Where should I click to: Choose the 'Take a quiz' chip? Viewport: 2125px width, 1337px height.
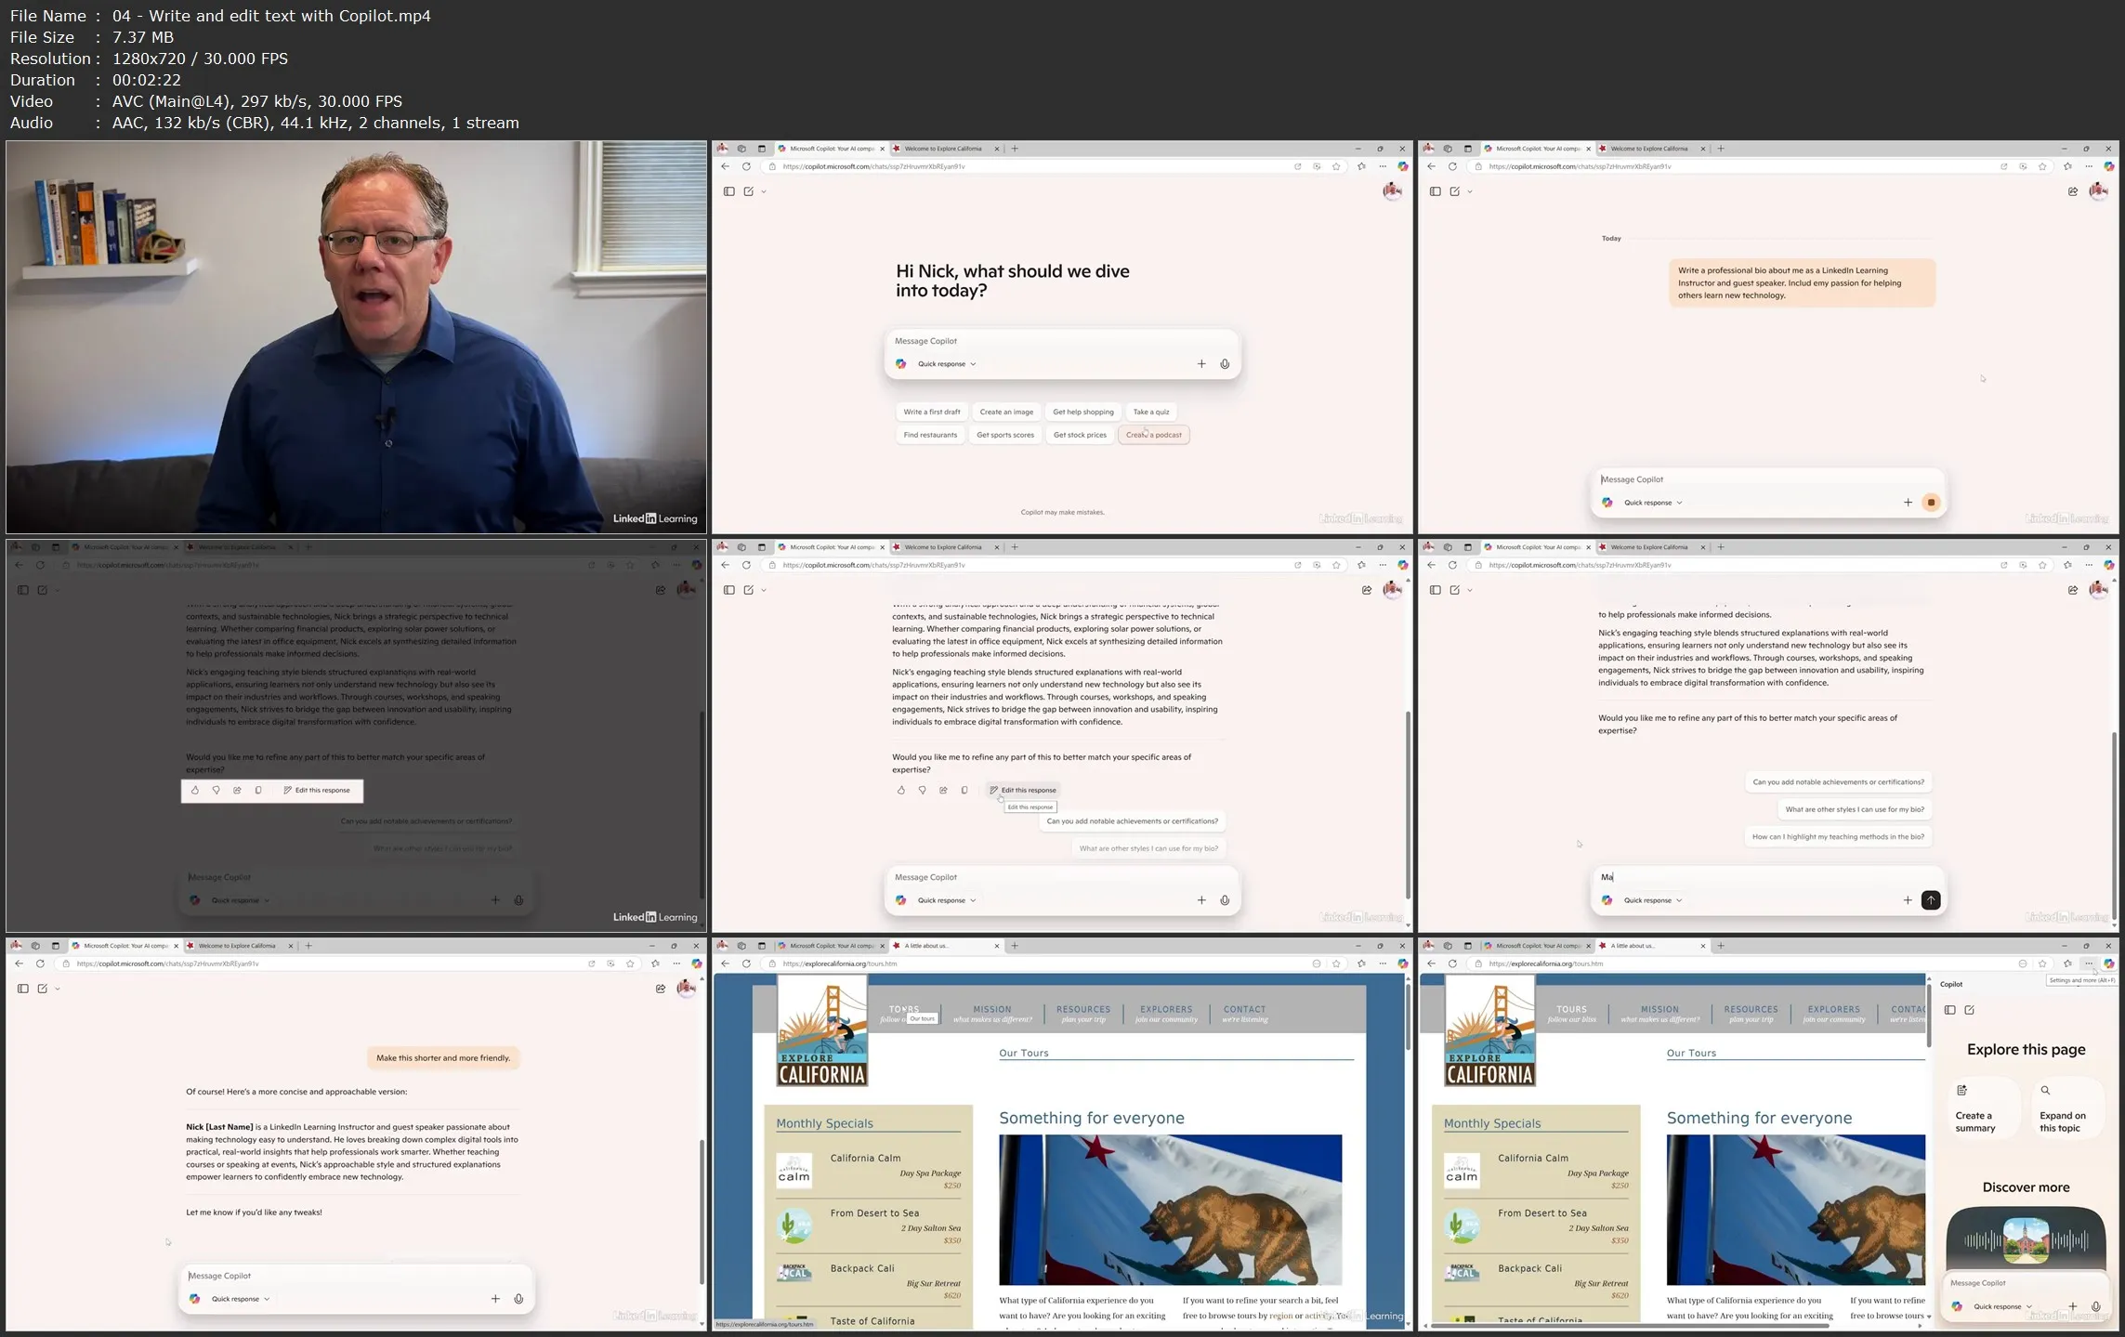(1151, 412)
